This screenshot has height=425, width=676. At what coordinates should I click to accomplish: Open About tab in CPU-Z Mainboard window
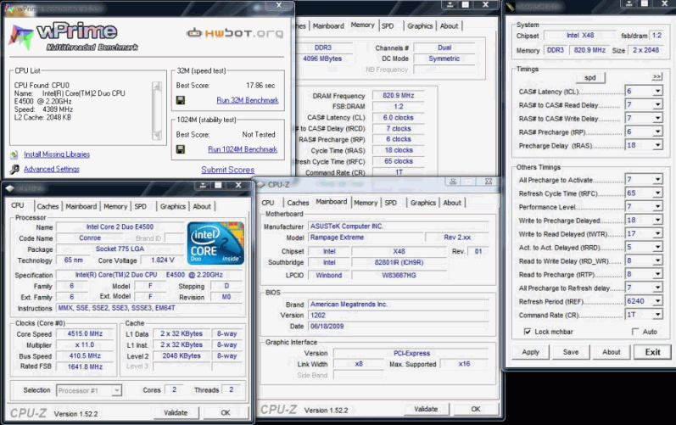pyautogui.click(x=452, y=203)
